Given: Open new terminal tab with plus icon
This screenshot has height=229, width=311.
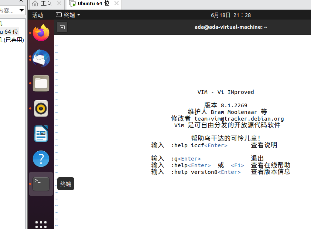Looking at the screenshot, I should coord(62,27).
